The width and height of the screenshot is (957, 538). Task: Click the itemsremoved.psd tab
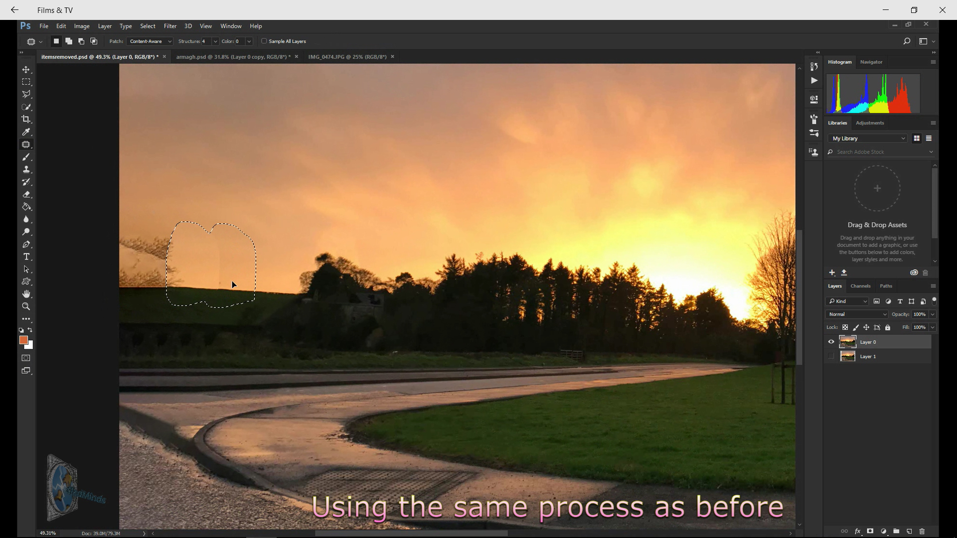point(100,56)
